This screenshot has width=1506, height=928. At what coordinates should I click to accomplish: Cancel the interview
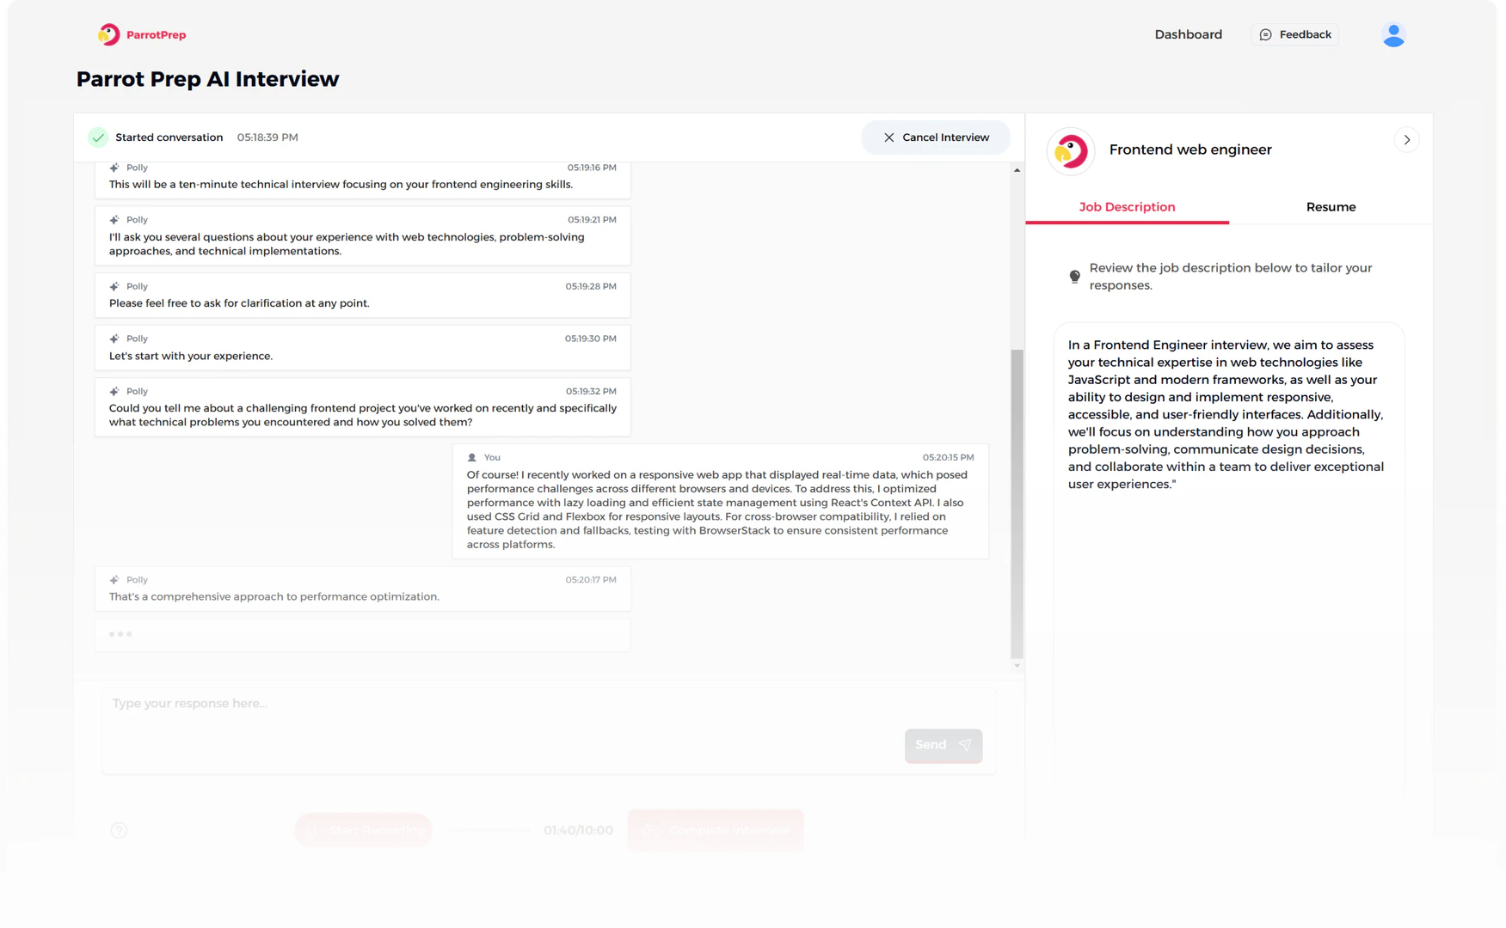pos(936,137)
